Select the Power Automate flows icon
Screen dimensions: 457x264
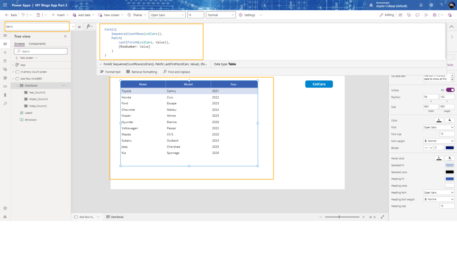(5, 78)
